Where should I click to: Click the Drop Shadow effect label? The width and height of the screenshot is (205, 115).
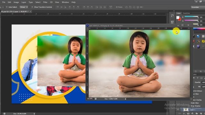click(195, 106)
